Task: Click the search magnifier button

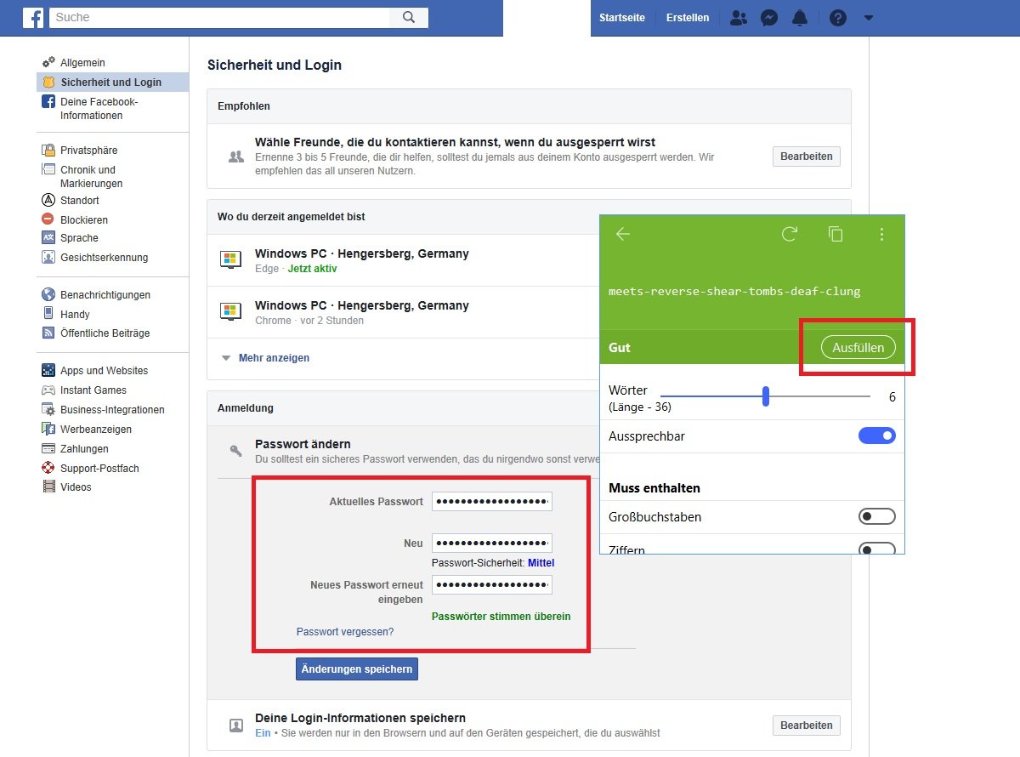Action: [409, 17]
